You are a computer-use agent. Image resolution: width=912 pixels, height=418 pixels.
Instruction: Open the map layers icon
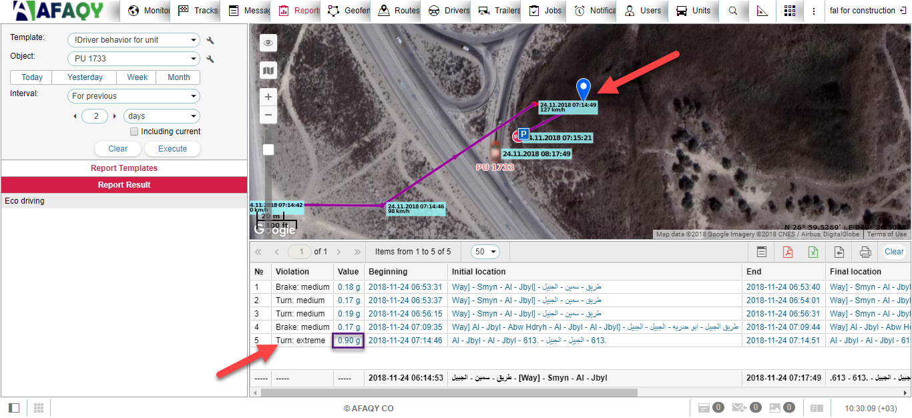268,70
